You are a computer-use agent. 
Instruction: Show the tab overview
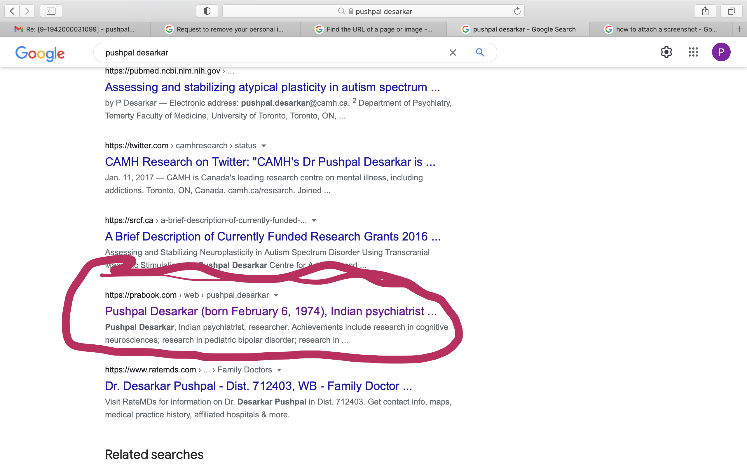point(731,11)
